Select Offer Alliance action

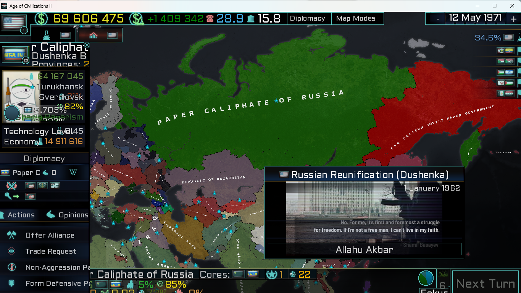click(x=50, y=235)
